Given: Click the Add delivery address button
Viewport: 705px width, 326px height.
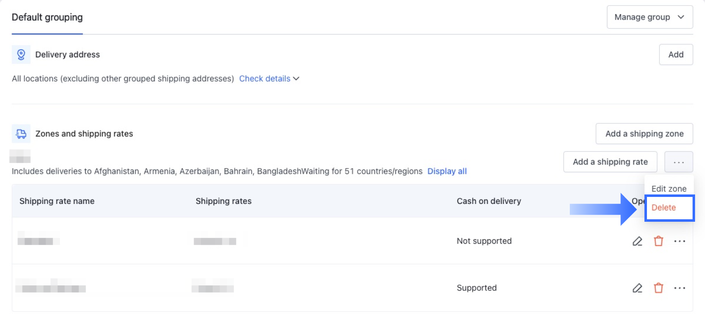Looking at the screenshot, I should tap(676, 55).
